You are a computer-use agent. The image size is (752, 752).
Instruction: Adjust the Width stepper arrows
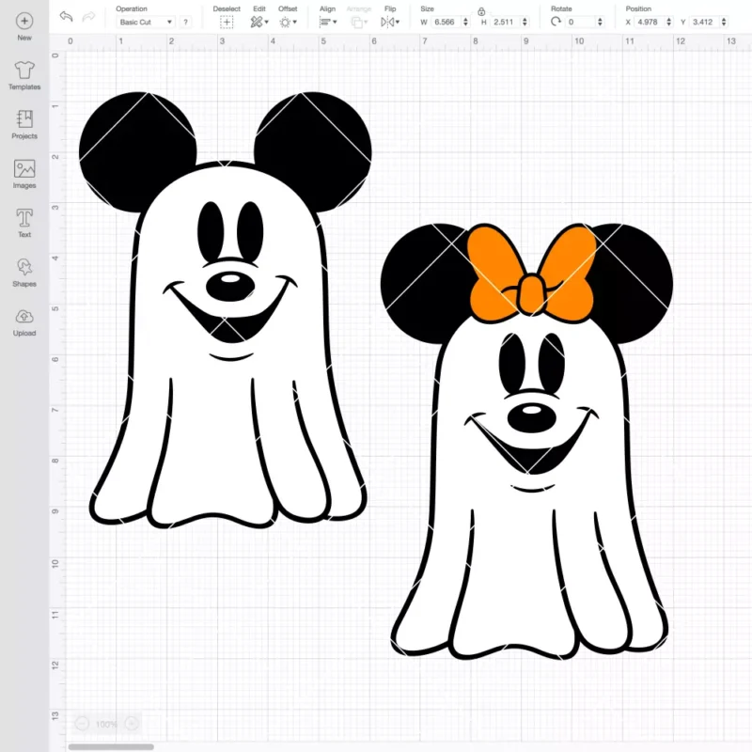coord(465,22)
